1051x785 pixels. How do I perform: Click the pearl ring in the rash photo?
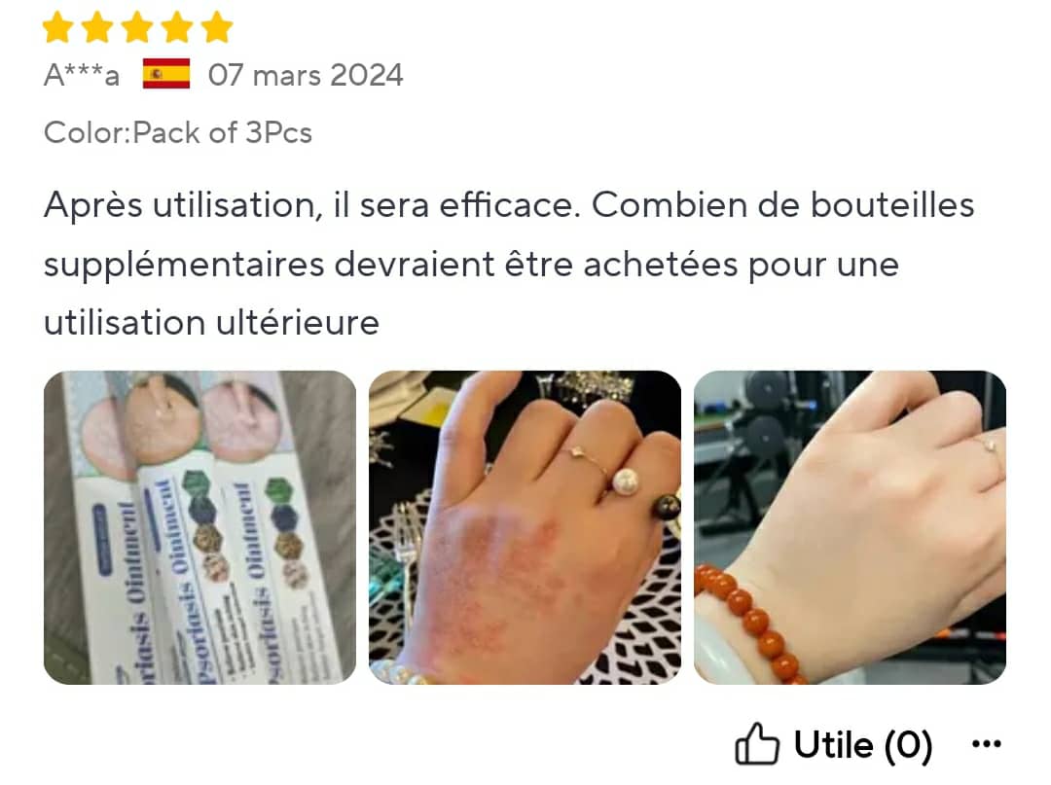pyautogui.click(x=626, y=480)
